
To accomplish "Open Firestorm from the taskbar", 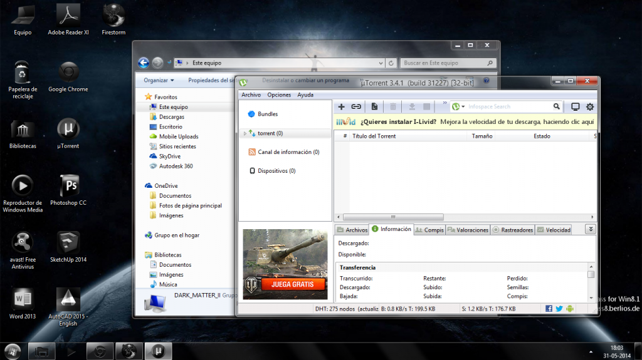I will (130, 351).
